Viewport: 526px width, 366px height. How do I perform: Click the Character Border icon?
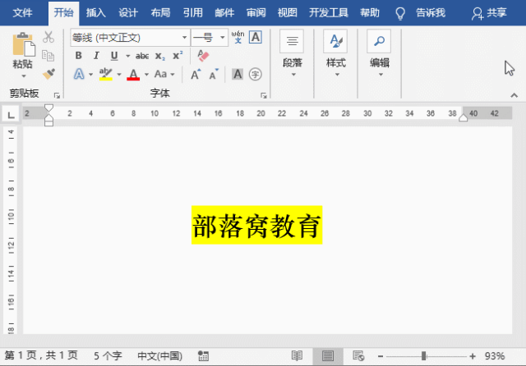click(x=256, y=37)
